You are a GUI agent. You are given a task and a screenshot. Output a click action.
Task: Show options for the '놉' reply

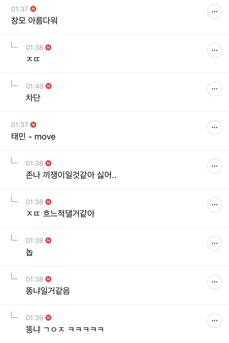(x=214, y=243)
